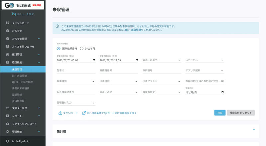Expand お知らせ管理 menu chevron
The image size is (266, 146).
[39, 38]
